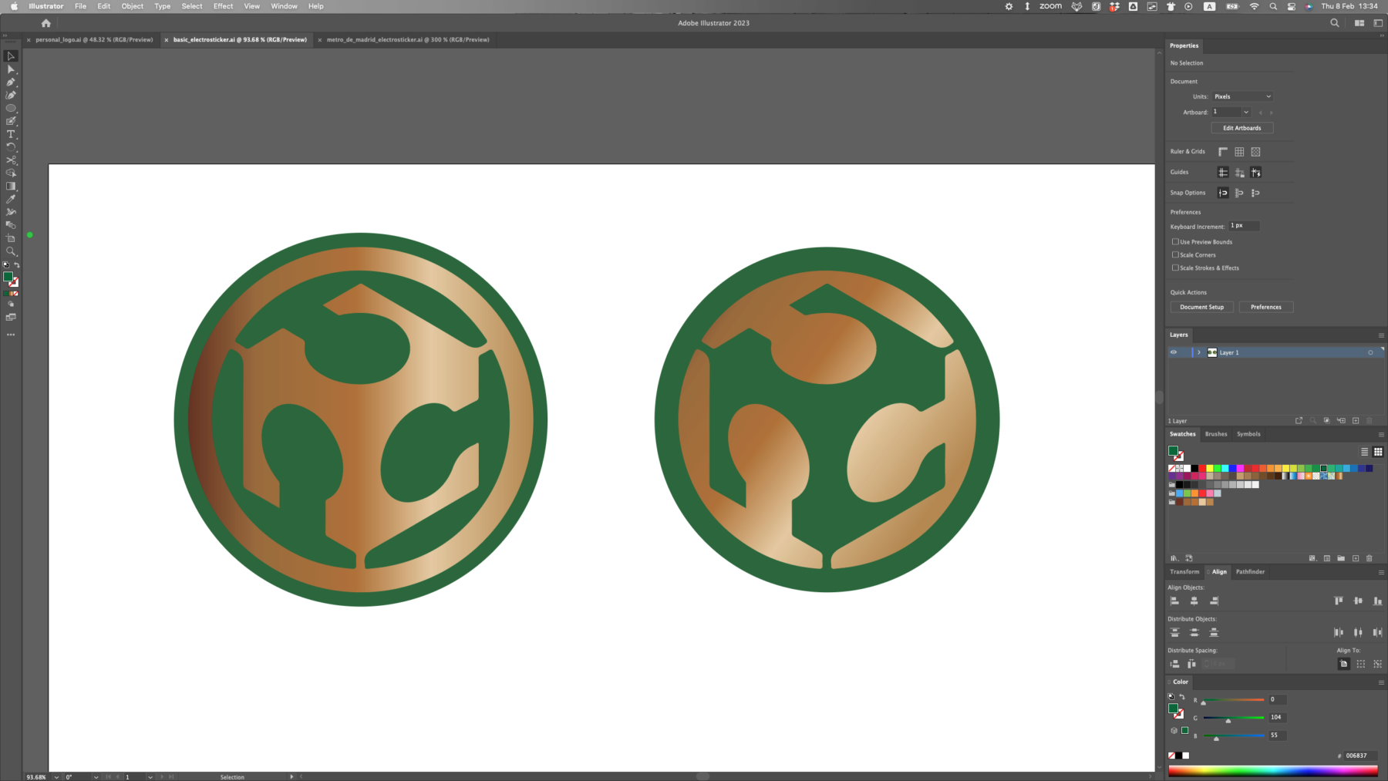Swap fill and stroke in toolbar
This screenshot has height=781, width=1388.
coord(17,265)
